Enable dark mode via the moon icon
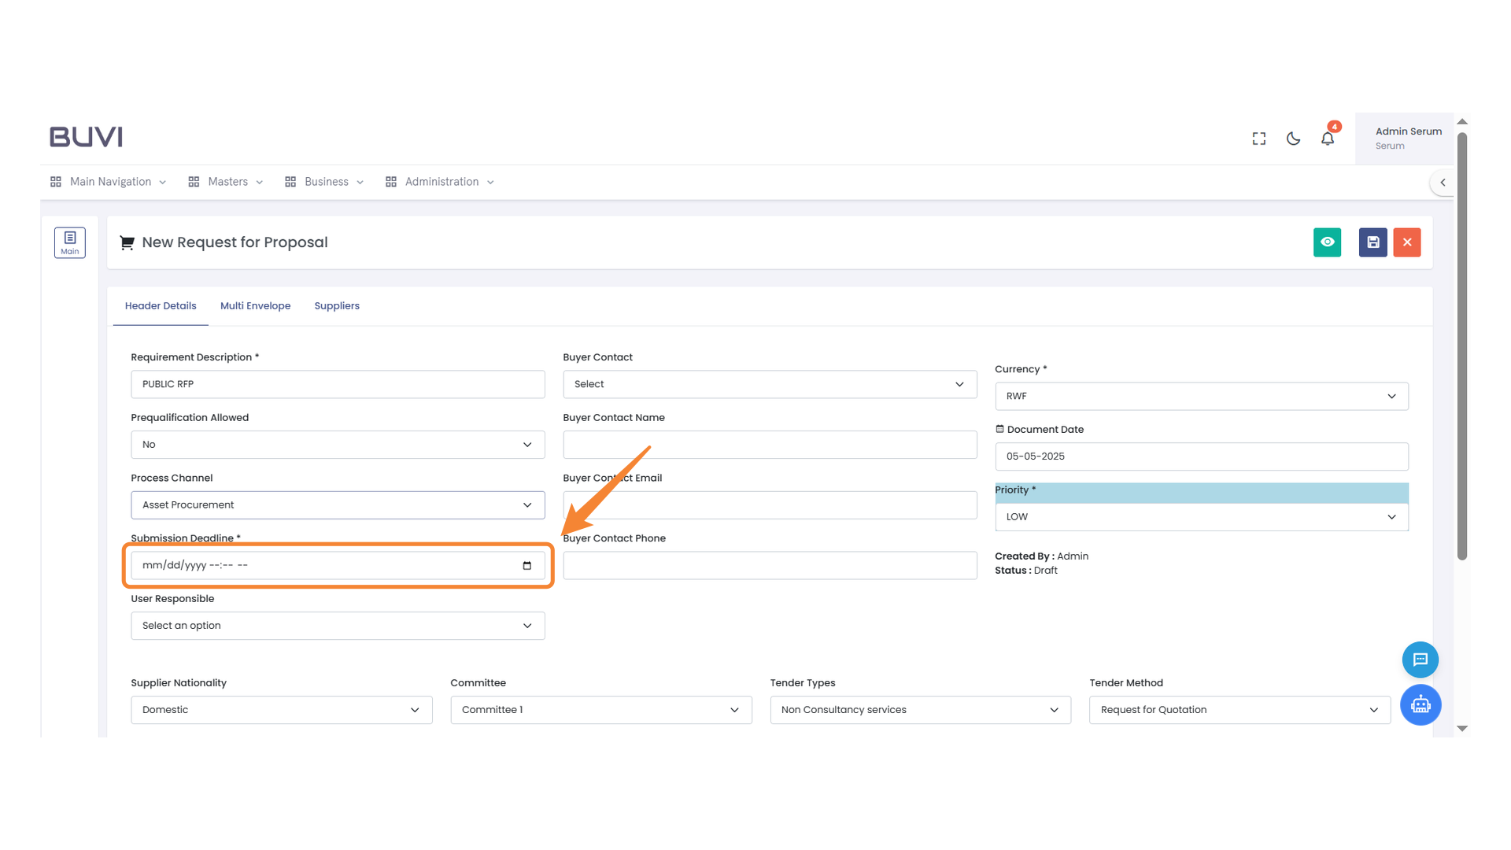This screenshot has width=1511, height=850. click(1293, 139)
